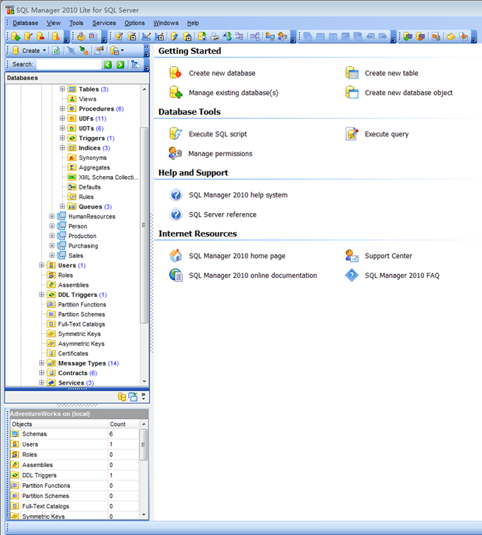Open the Windows menu
This screenshot has width=482, height=535.
166,23
